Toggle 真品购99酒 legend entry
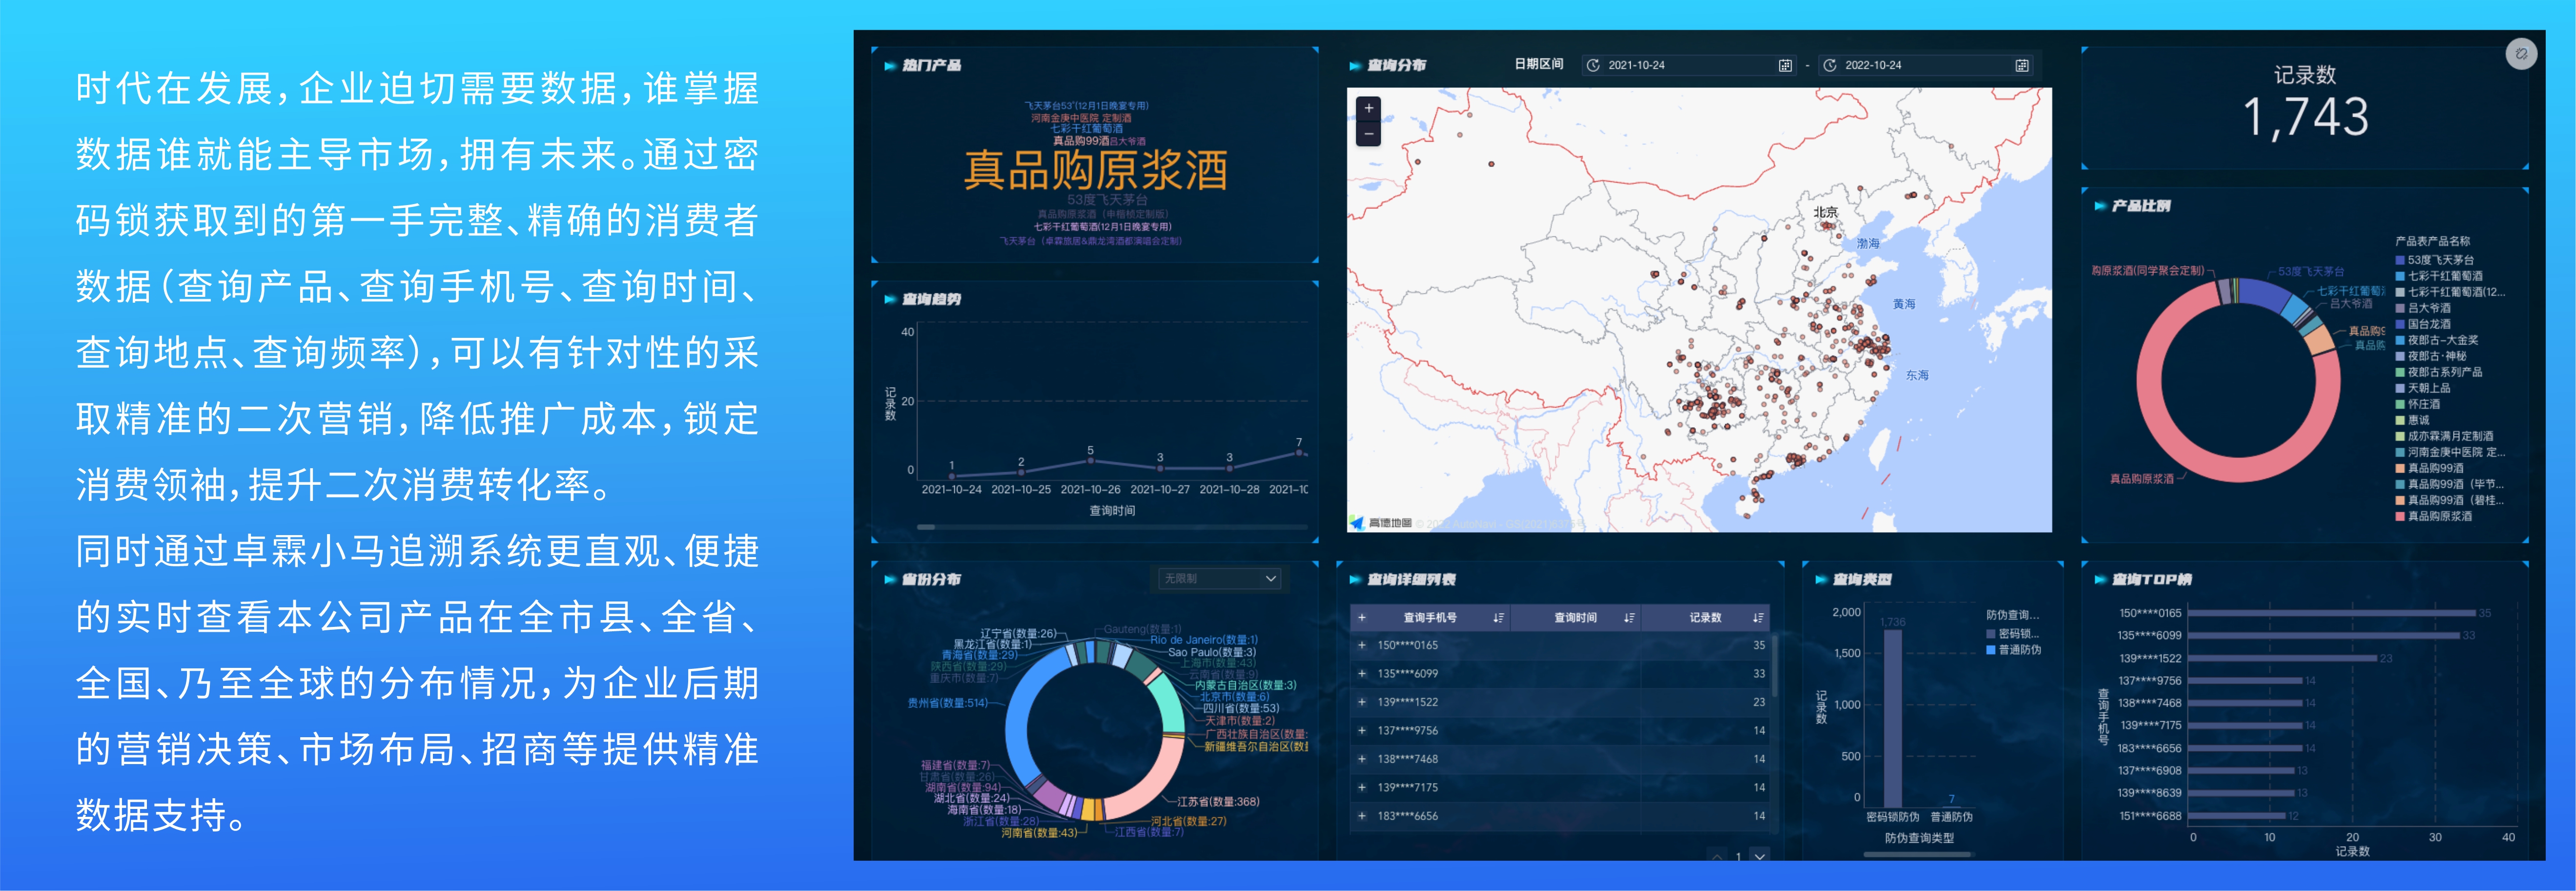 coord(2428,468)
